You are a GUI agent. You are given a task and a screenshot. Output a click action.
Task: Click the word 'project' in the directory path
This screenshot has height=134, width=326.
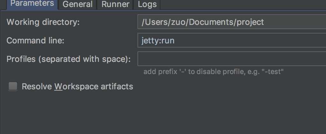pos(250,22)
